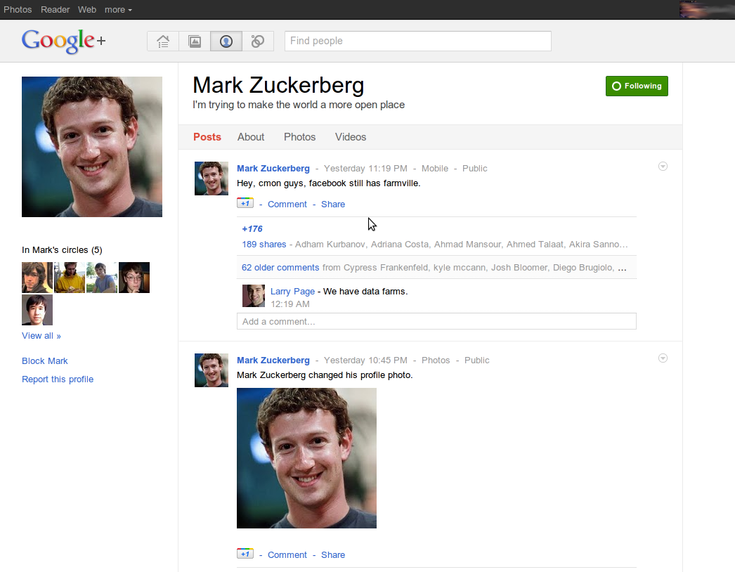Click Mark Zuckerberg name on photo post
The height and width of the screenshot is (572, 735).
[273, 360]
